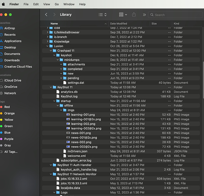The image size is (204, 196).
Task: Open the View menu
Action: pos(47,4)
